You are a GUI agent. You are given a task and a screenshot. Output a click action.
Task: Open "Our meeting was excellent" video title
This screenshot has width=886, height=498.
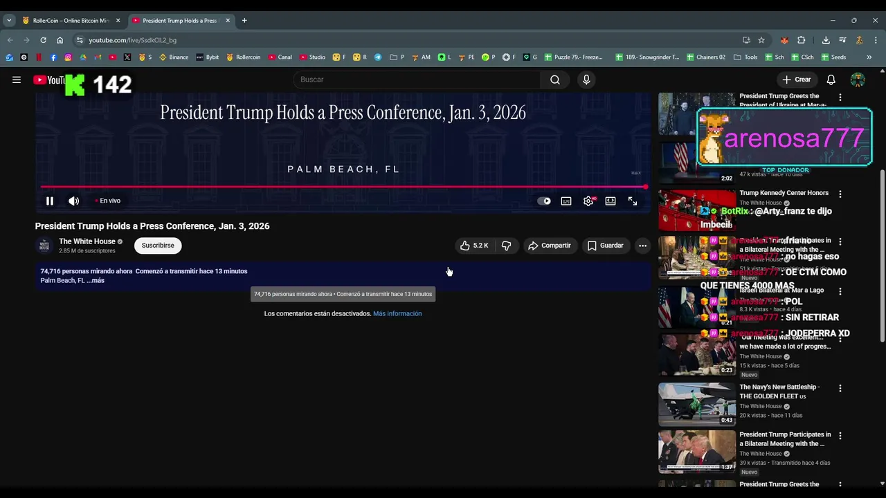[x=785, y=342]
